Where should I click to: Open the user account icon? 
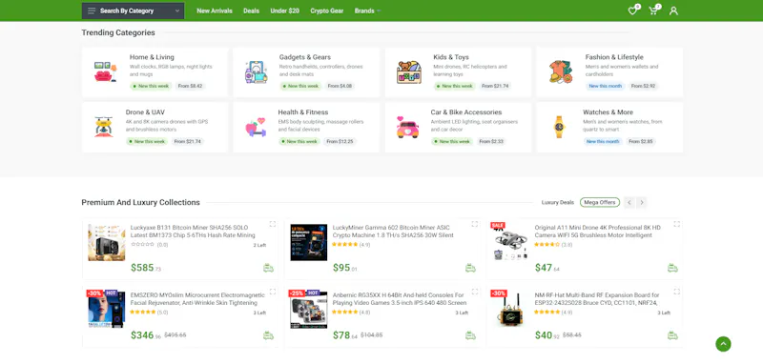(673, 10)
